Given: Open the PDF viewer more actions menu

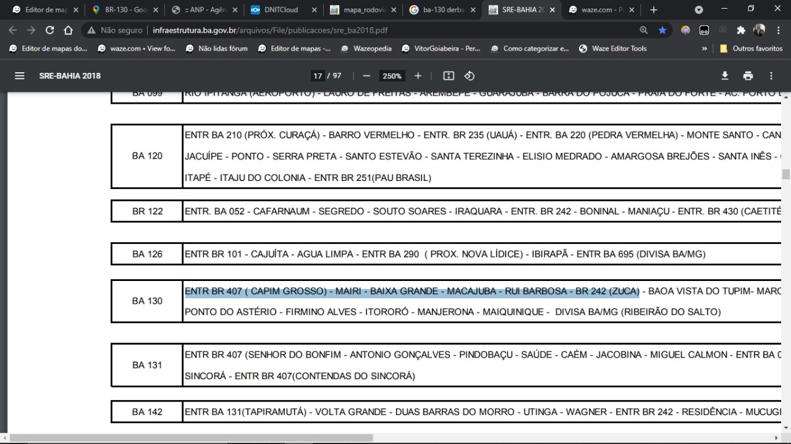Looking at the screenshot, I should 771,76.
